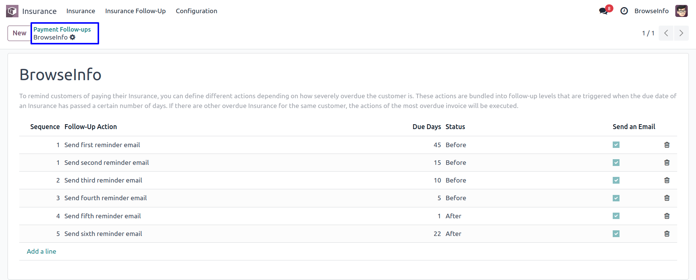This screenshot has height=280, width=696.
Task: Select the 'Send fifth reminder email' cell
Action: tap(102, 216)
